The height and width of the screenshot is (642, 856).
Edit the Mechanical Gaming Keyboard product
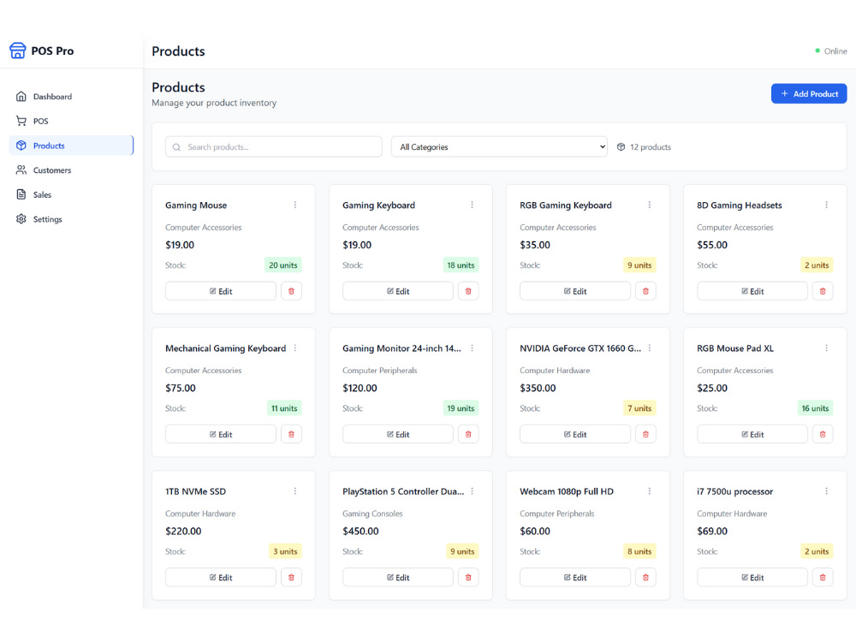(x=221, y=434)
